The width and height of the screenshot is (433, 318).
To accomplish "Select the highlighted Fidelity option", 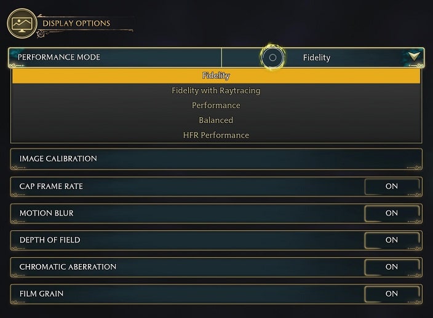I will click(216, 76).
